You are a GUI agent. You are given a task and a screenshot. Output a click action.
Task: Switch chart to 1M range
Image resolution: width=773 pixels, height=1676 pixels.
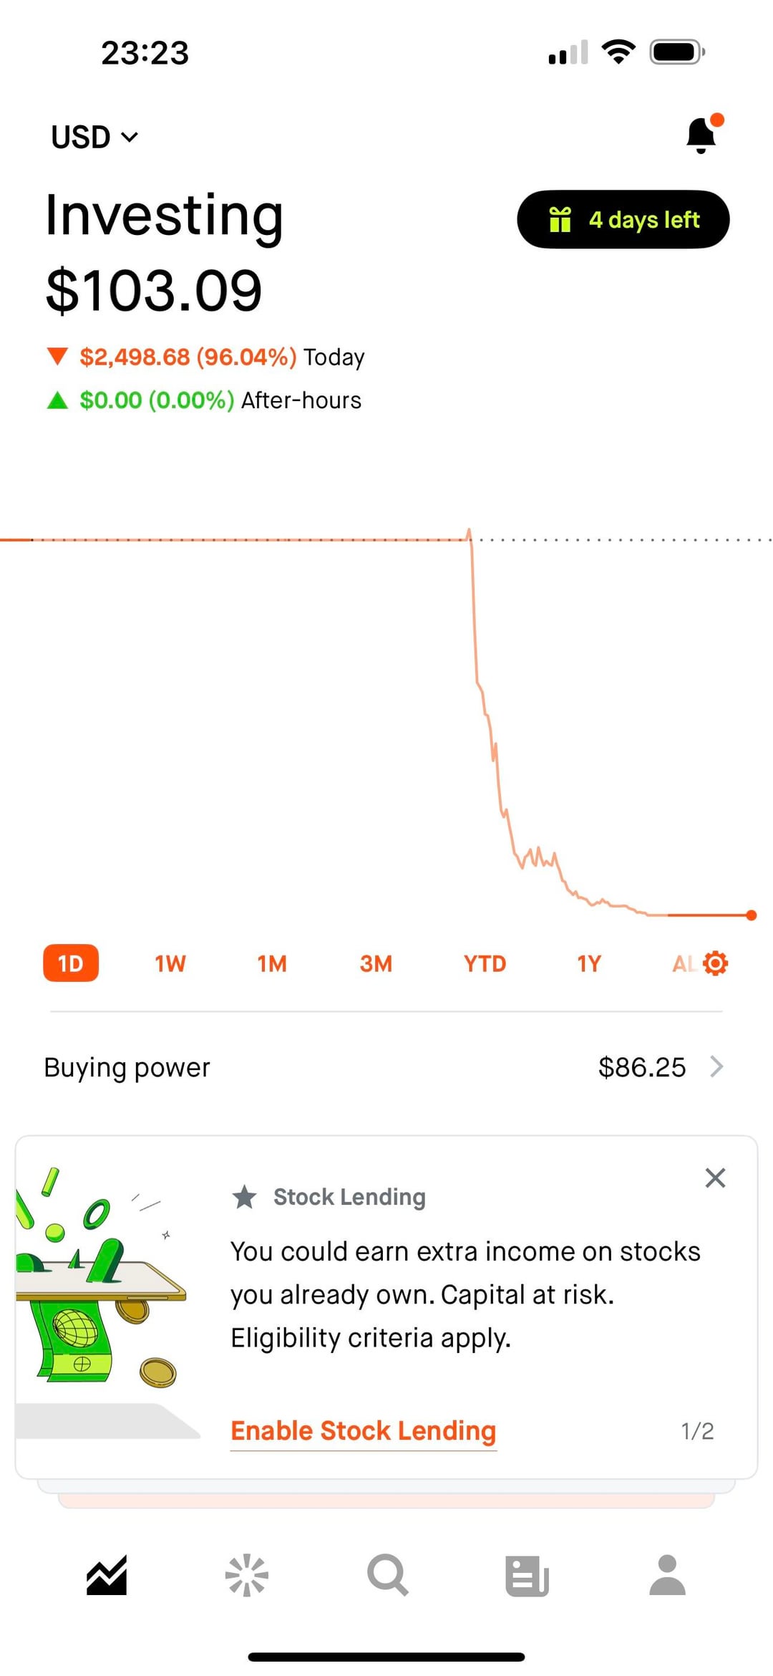[x=272, y=963]
